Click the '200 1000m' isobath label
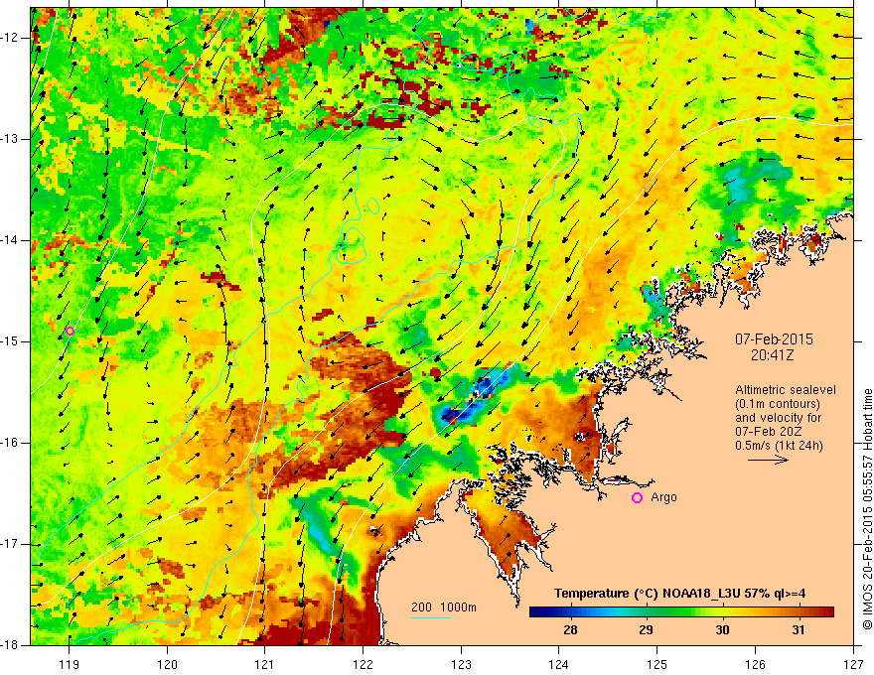This screenshot has width=874, height=675. click(x=444, y=607)
